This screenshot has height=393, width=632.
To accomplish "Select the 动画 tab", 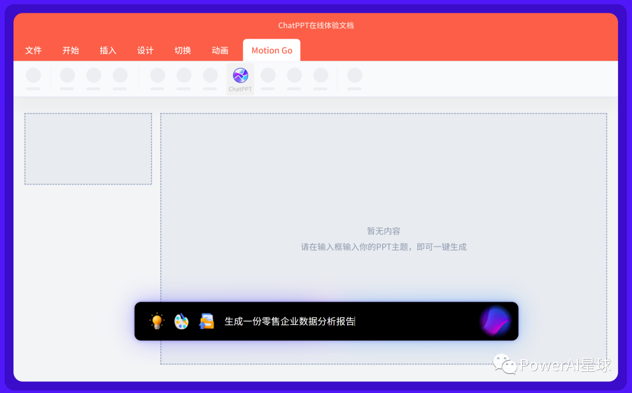I will coord(220,50).
